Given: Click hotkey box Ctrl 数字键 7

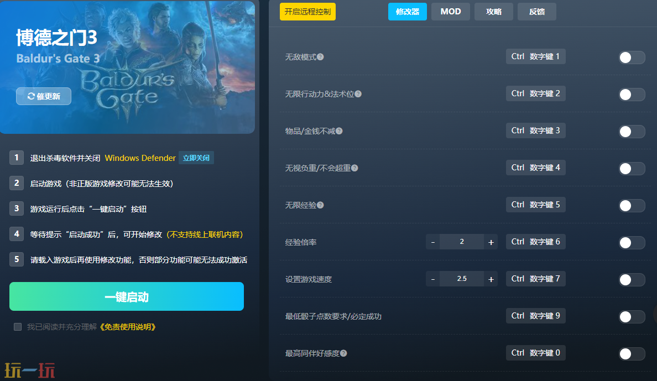Looking at the screenshot, I should coord(535,279).
